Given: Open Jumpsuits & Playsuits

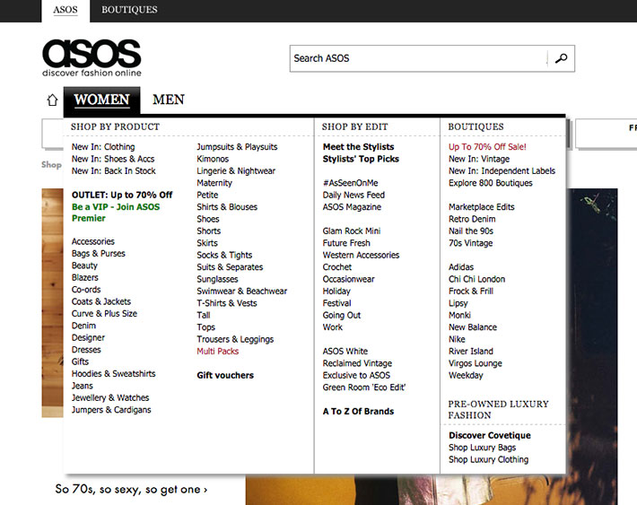Looking at the screenshot, I should click(x=237, y=147).
